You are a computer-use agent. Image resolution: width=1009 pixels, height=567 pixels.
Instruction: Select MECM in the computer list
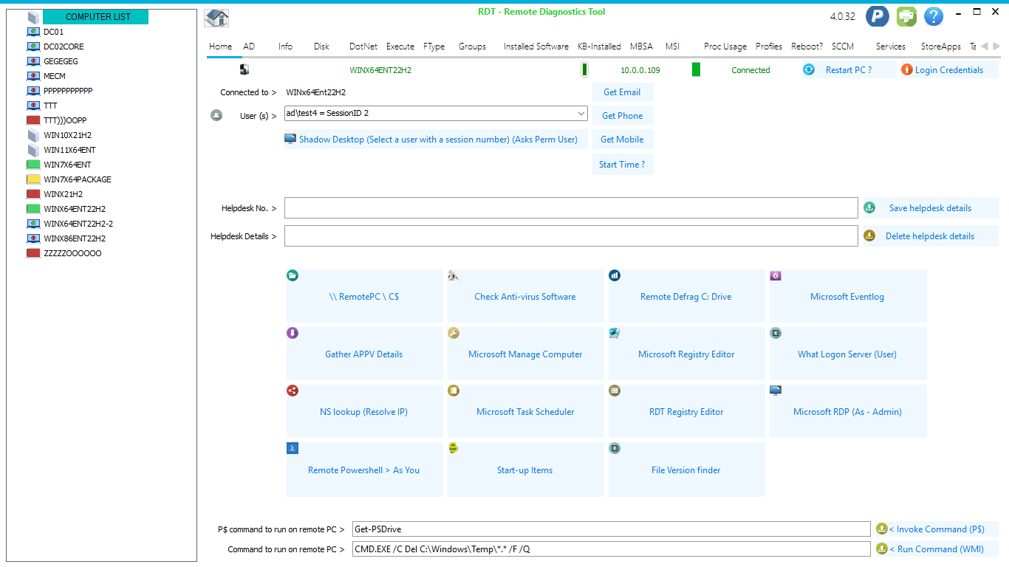pyautogui.click(x=55, y=76)
